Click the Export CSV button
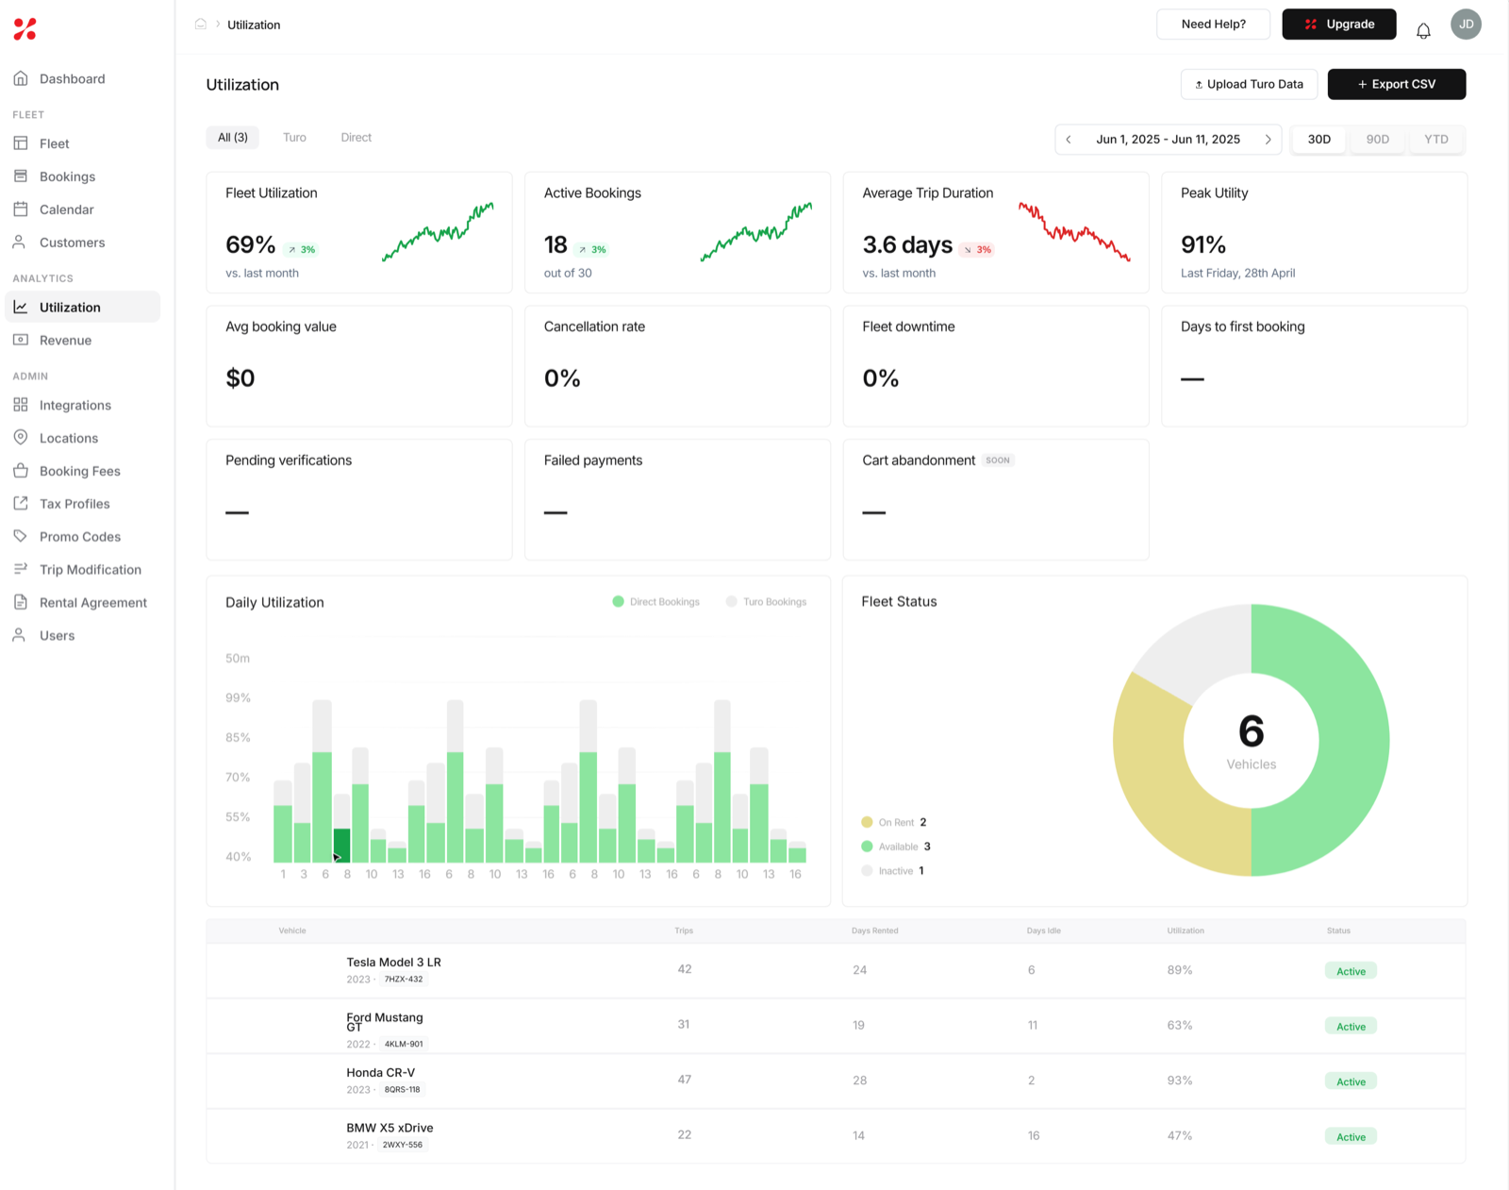Screen dimensions: 1509x1190 (1397, 85)
